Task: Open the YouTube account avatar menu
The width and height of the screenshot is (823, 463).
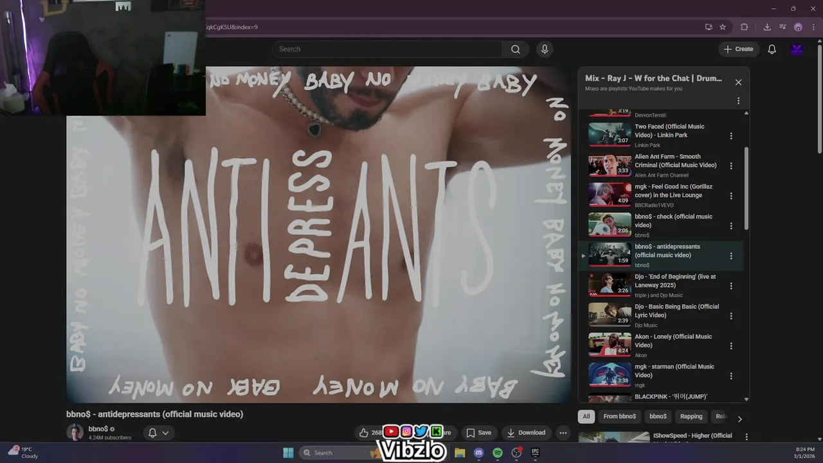Action: coord(797,49)
